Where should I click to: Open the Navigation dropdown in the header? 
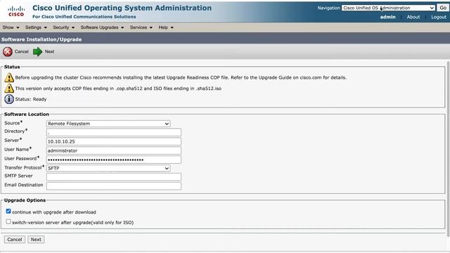point(388,8)
